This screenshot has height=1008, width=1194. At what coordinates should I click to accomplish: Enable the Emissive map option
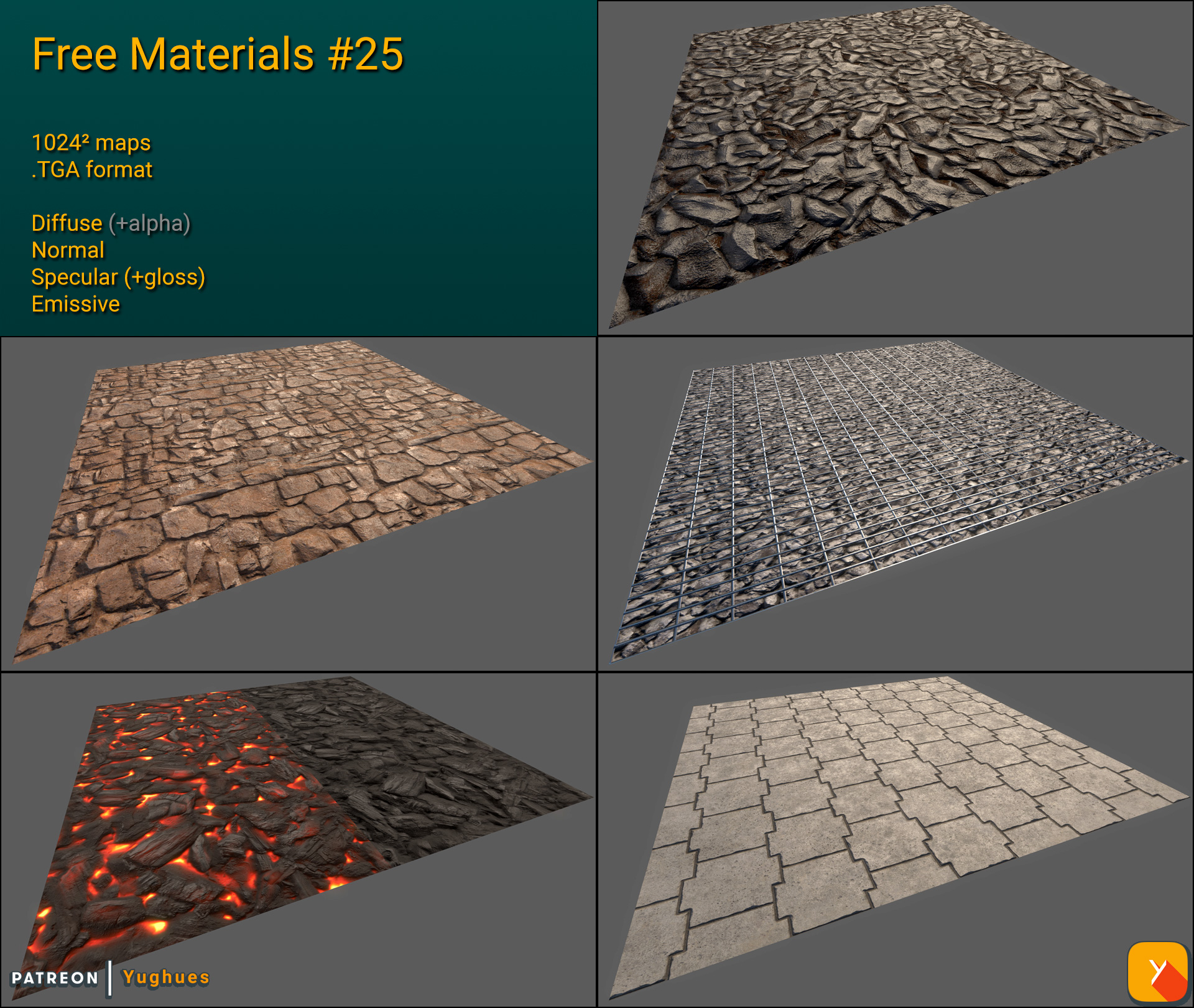(x=75, y=305)
